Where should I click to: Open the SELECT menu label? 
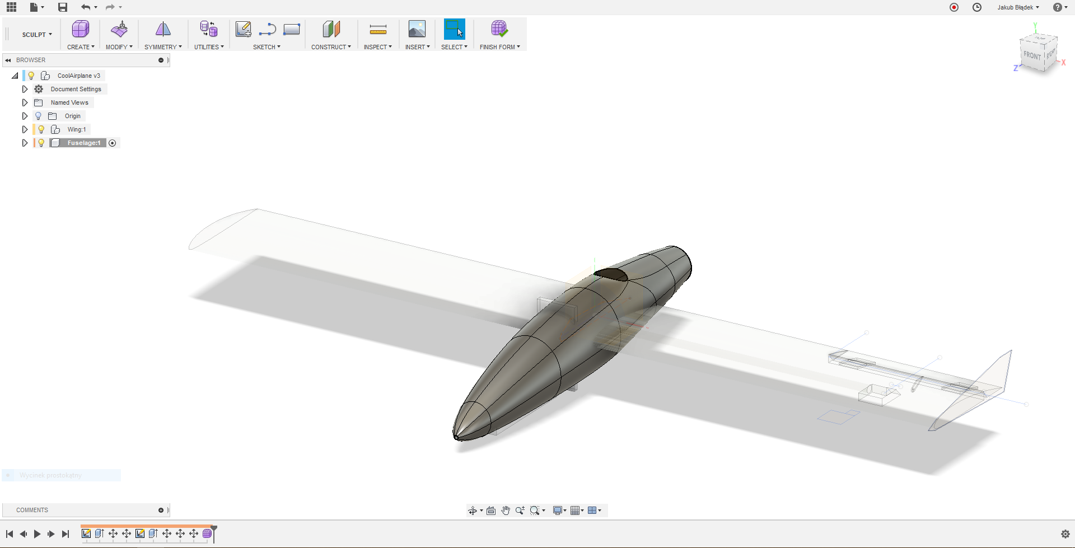[x=454, y=47]
